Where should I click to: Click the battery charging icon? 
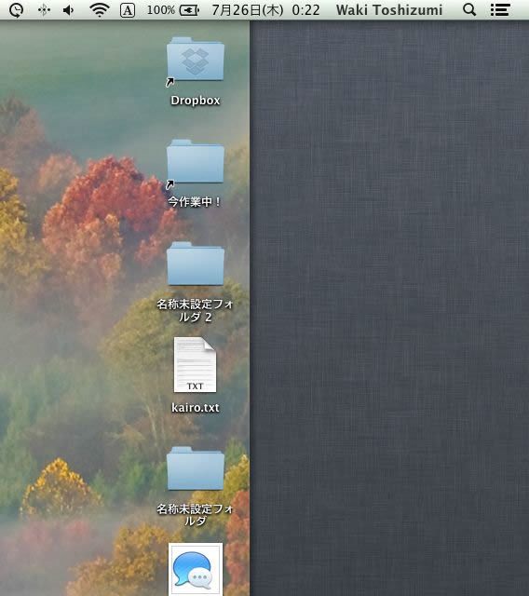tap(189, 10)
